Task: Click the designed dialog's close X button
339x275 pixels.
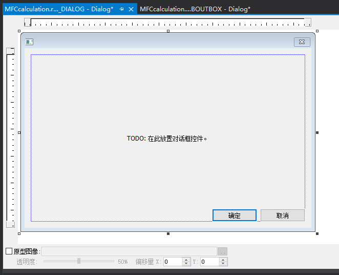Action: click(302, 42)
